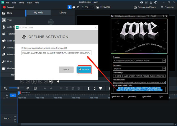Click the Redo arrow in timeline toolbar
177x126 pixels.
(x=51, y=88)
